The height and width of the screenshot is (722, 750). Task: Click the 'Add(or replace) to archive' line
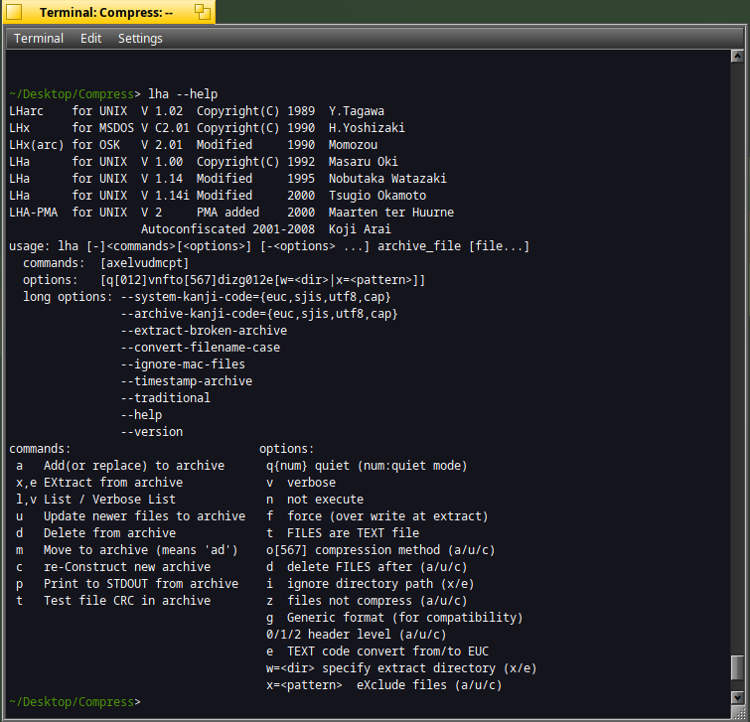point(134,466)
